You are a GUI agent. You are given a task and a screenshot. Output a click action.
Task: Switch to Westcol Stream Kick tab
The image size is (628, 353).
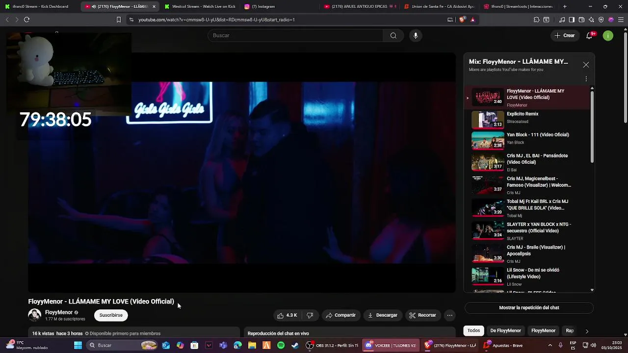click(199, 6)
